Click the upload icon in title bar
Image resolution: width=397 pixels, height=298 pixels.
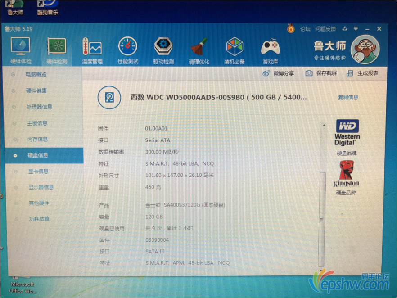point(345,29)
